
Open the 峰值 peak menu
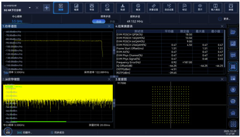[x=231, y=8]
